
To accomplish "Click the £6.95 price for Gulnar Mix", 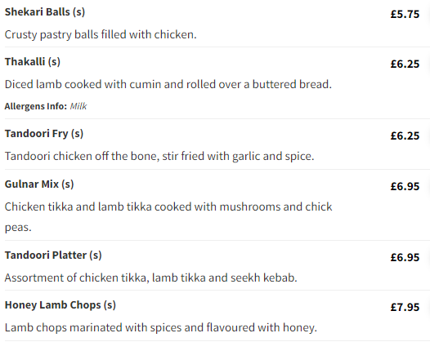I will 405,186.
